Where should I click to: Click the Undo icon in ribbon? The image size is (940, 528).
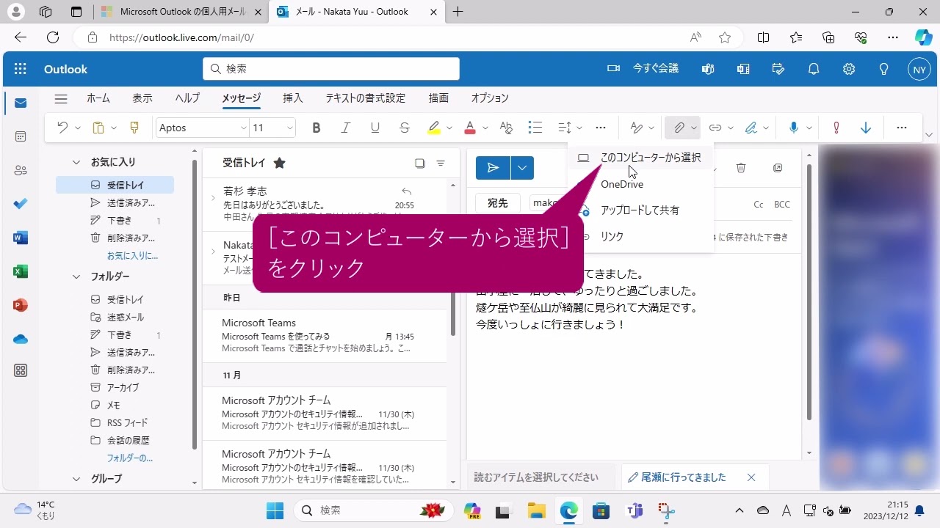coord(62,128)
